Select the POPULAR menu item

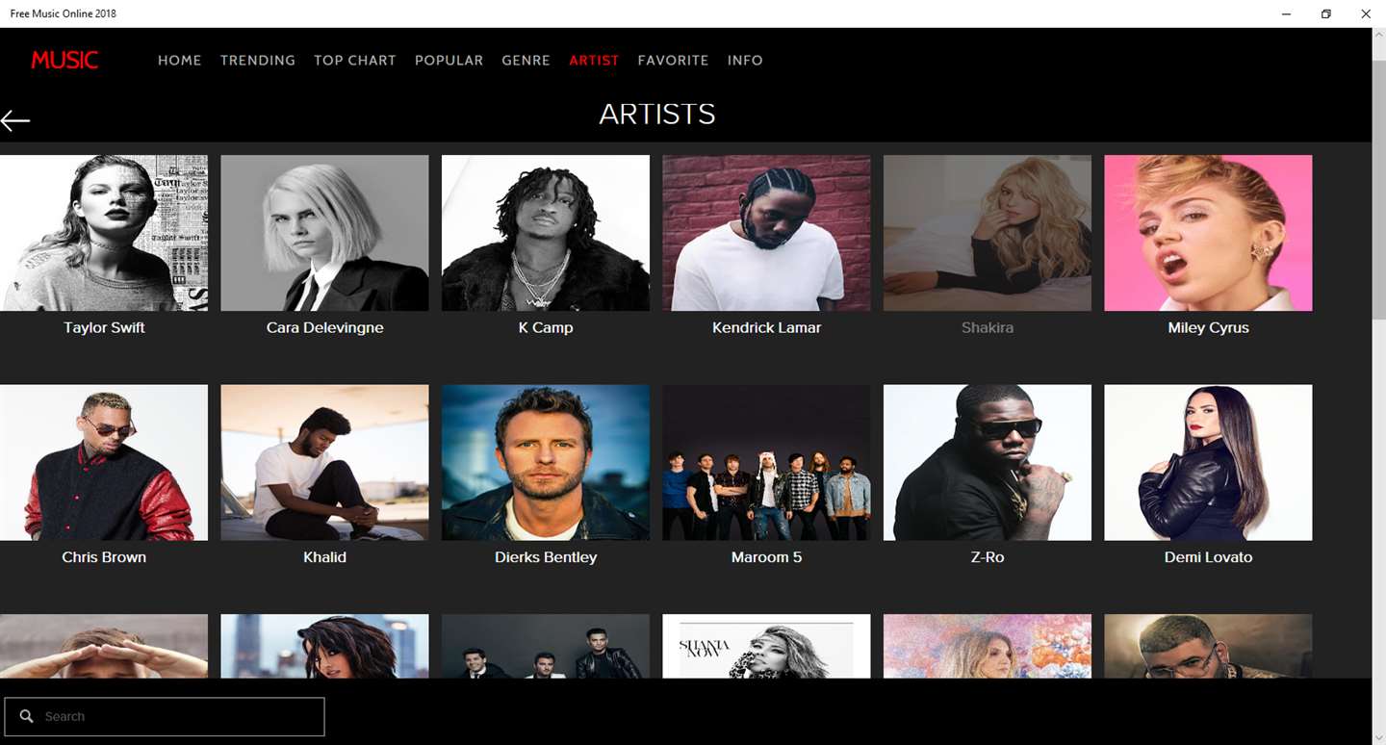coord(449,60)
